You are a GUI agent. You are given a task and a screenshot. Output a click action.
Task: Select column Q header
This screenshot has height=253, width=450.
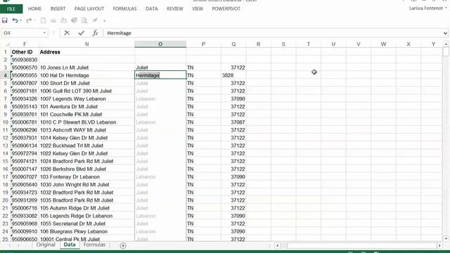coord(233,44)
